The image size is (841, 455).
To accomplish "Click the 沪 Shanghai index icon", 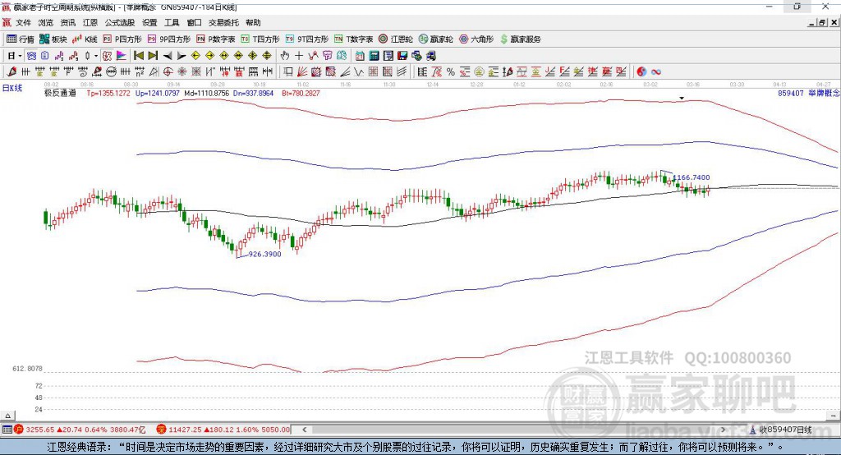I will [19, 430].
